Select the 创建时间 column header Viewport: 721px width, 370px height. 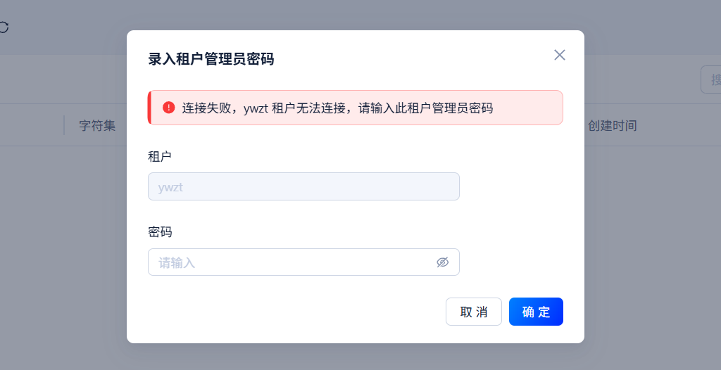pyautogui.click(x=612, y=125)
